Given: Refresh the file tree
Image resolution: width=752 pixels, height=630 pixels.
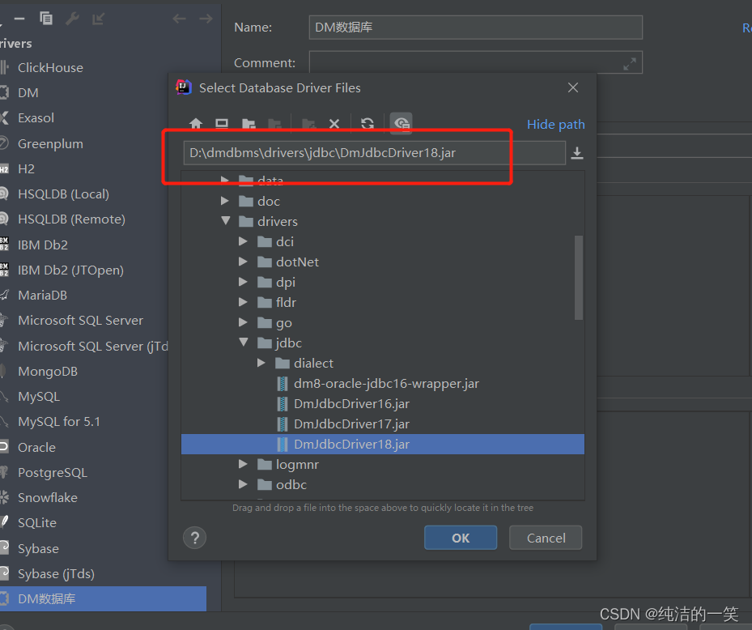Looking at the screenshot, I should pos(368,124).
